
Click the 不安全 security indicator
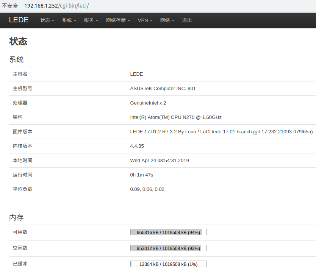click(x=10, y=6)
